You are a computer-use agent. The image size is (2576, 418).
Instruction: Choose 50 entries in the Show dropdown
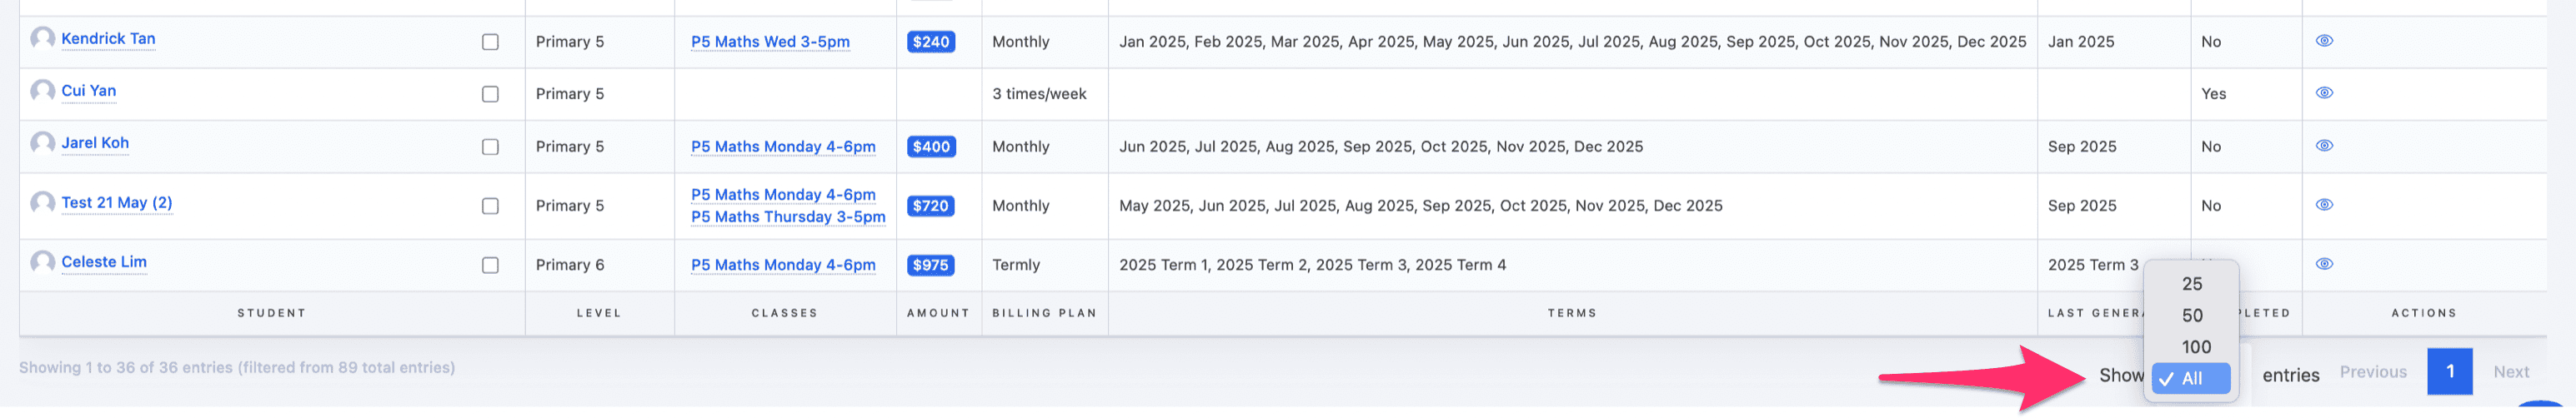tap(2191, 316)
